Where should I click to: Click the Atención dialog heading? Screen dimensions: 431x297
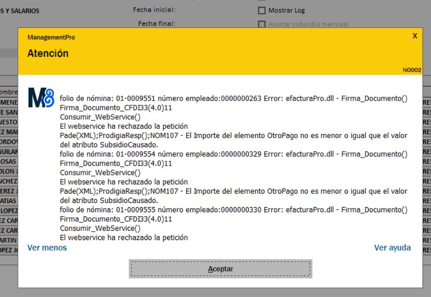[x=48, y=53]
